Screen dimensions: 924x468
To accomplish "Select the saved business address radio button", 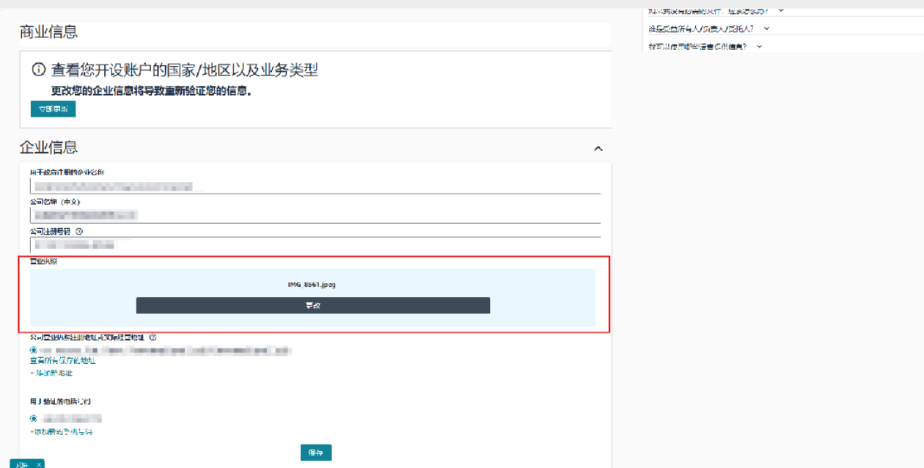I will pos(34,351).
